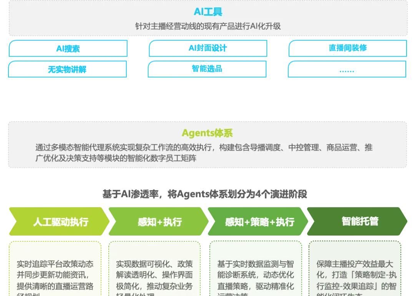Click the 人工驱动执行 stage arrow
Screen dimensions: 415x296
click(x=58, y=221)
